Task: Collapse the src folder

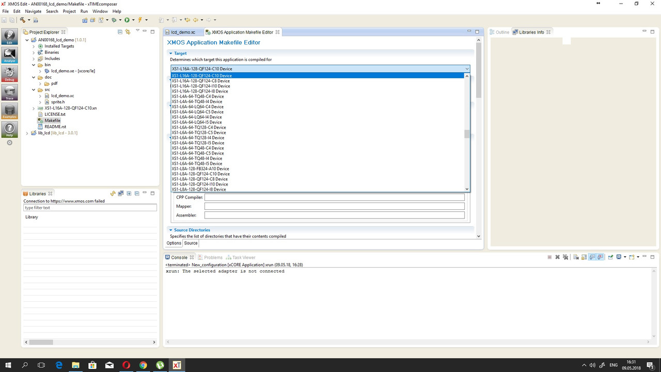Action: pos(34,89)
